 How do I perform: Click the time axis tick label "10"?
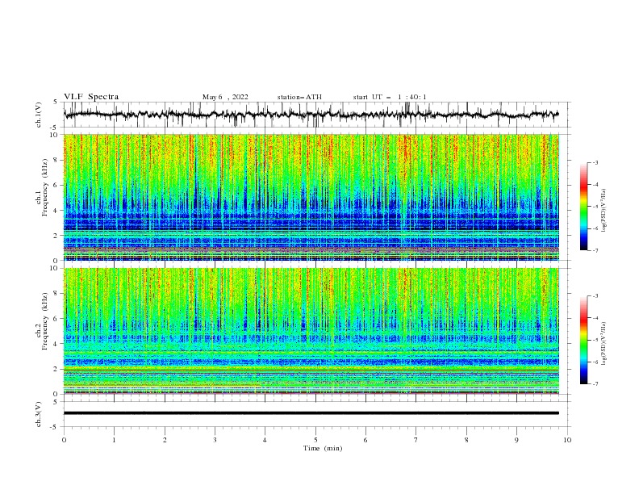pos(567,440)
